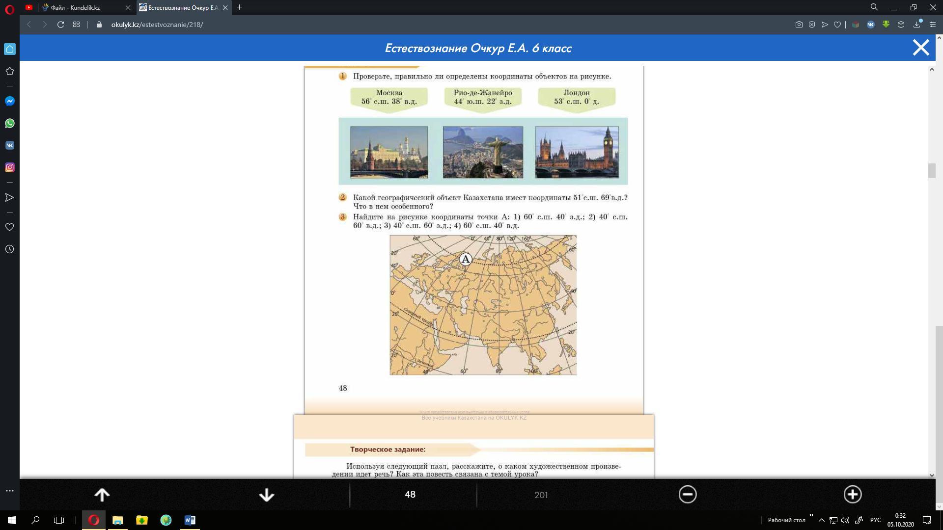The image size is (943, 530).
Task: Go to previous page with up arrow
Action: tap(102, 495)
